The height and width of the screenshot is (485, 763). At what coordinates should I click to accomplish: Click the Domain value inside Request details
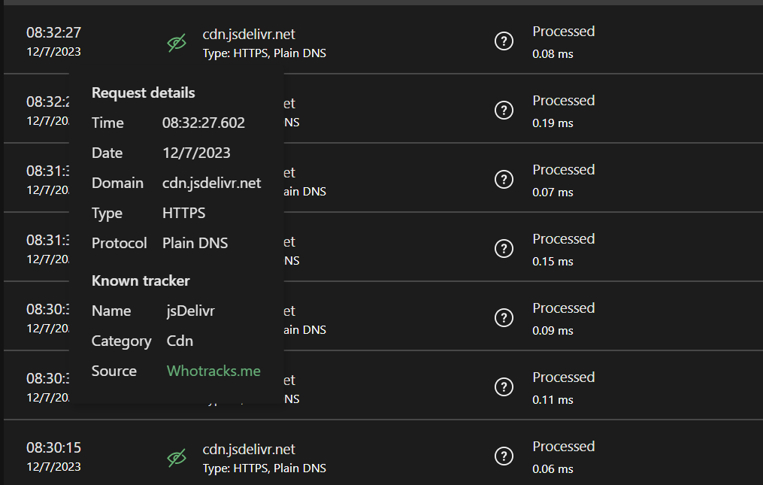click(211, 183)
